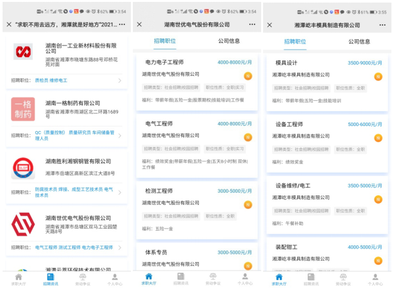Switch to 公司信息 tab in 世优电气 screen

[229, 41]
